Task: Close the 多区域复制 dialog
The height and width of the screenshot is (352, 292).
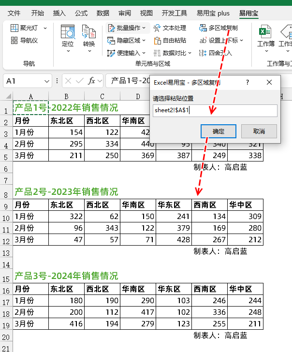Action: click(269, 82)
